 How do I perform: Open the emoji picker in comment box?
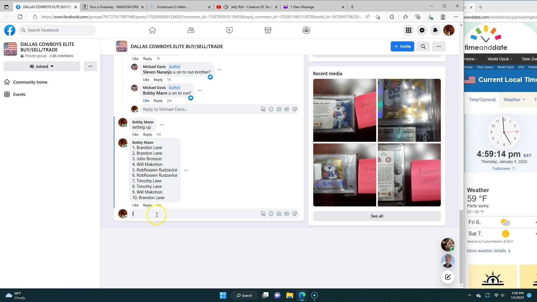click(x=271, y=214)
